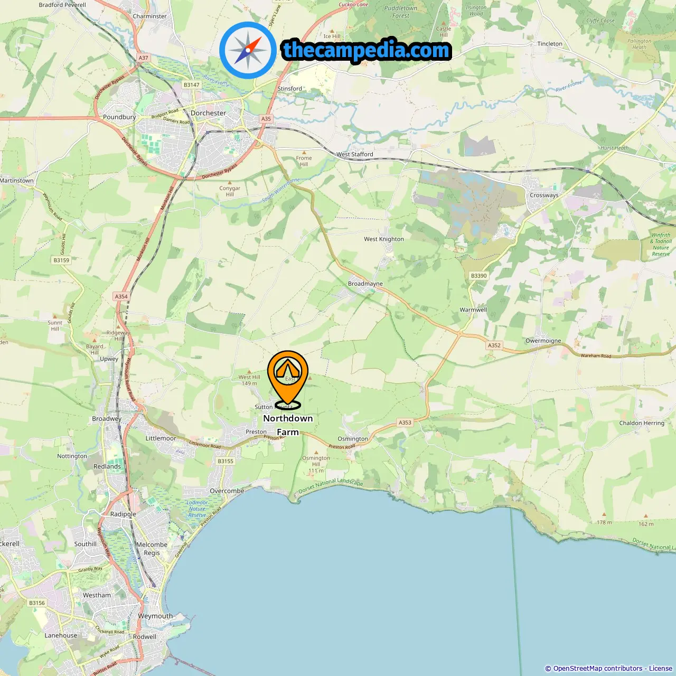This screenshot has width=676, height=676.
Task: Click the B3390 road shield
Action: 479,276
